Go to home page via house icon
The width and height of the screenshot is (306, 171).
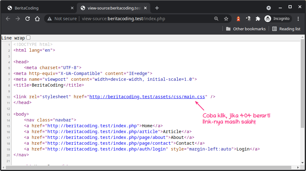[x=37, y=19]
